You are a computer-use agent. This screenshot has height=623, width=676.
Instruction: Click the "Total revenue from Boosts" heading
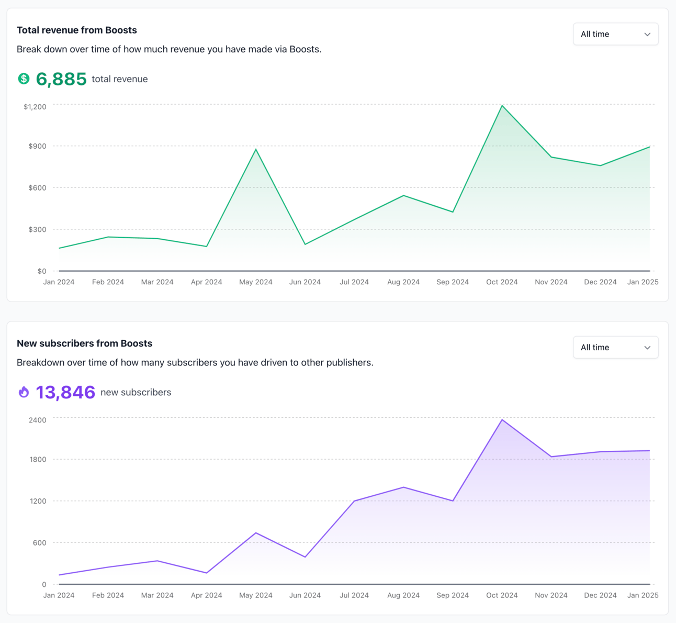point(77,30)
